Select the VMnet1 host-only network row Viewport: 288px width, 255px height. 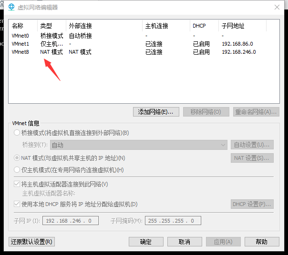21,44
